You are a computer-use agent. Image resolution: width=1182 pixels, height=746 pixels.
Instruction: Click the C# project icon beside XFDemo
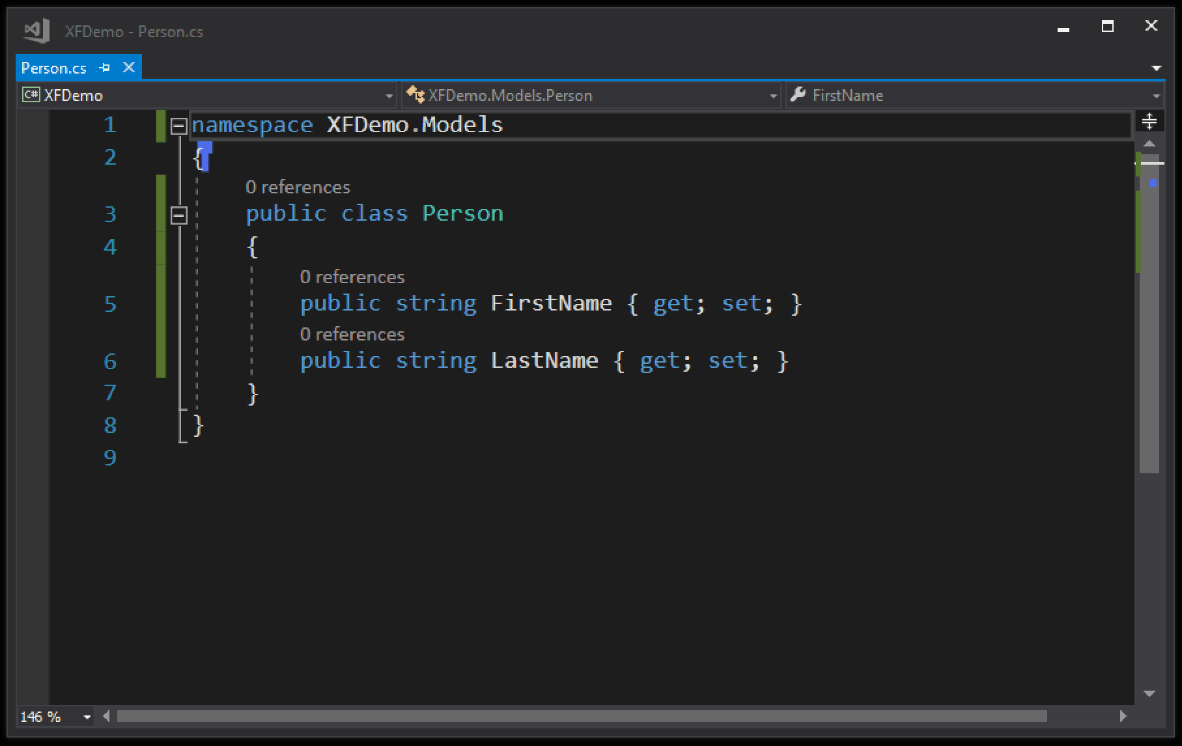click(31, 95)
